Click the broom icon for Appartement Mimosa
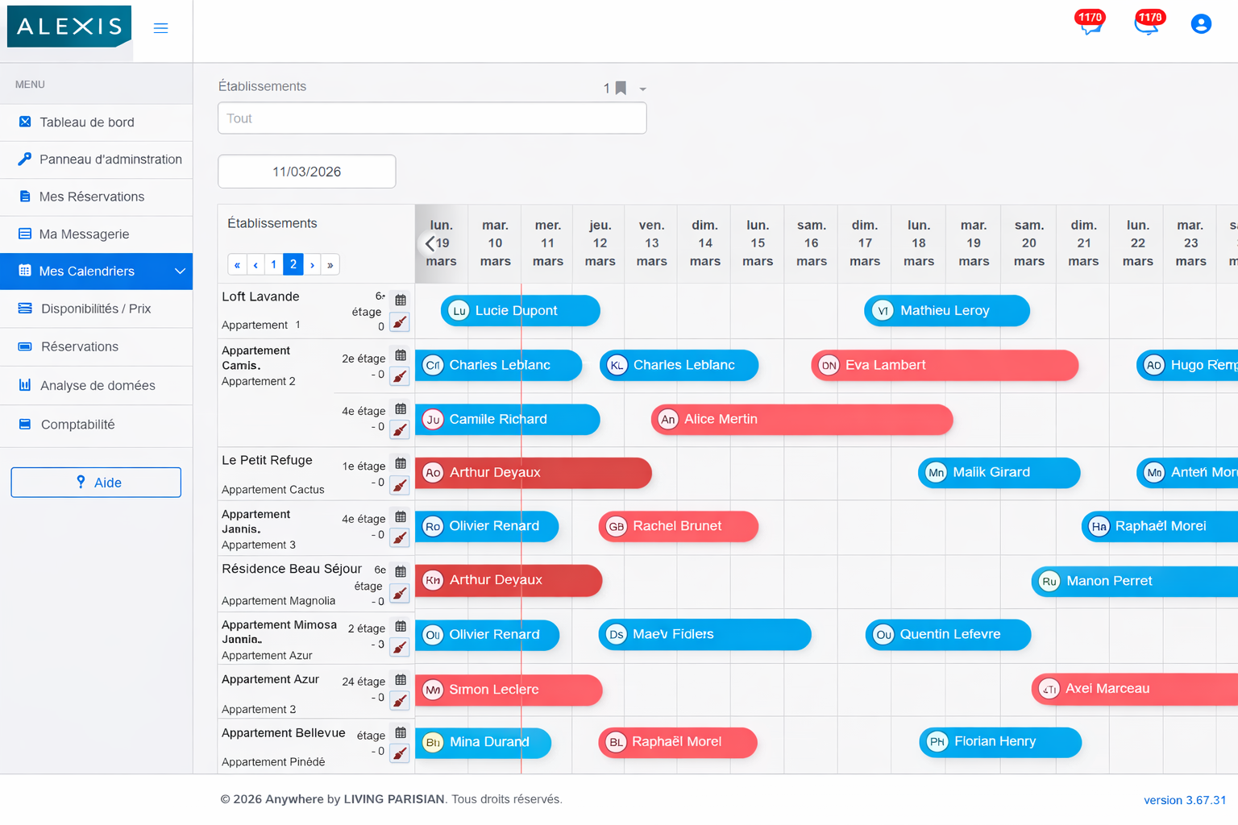 tap(399, 647)
